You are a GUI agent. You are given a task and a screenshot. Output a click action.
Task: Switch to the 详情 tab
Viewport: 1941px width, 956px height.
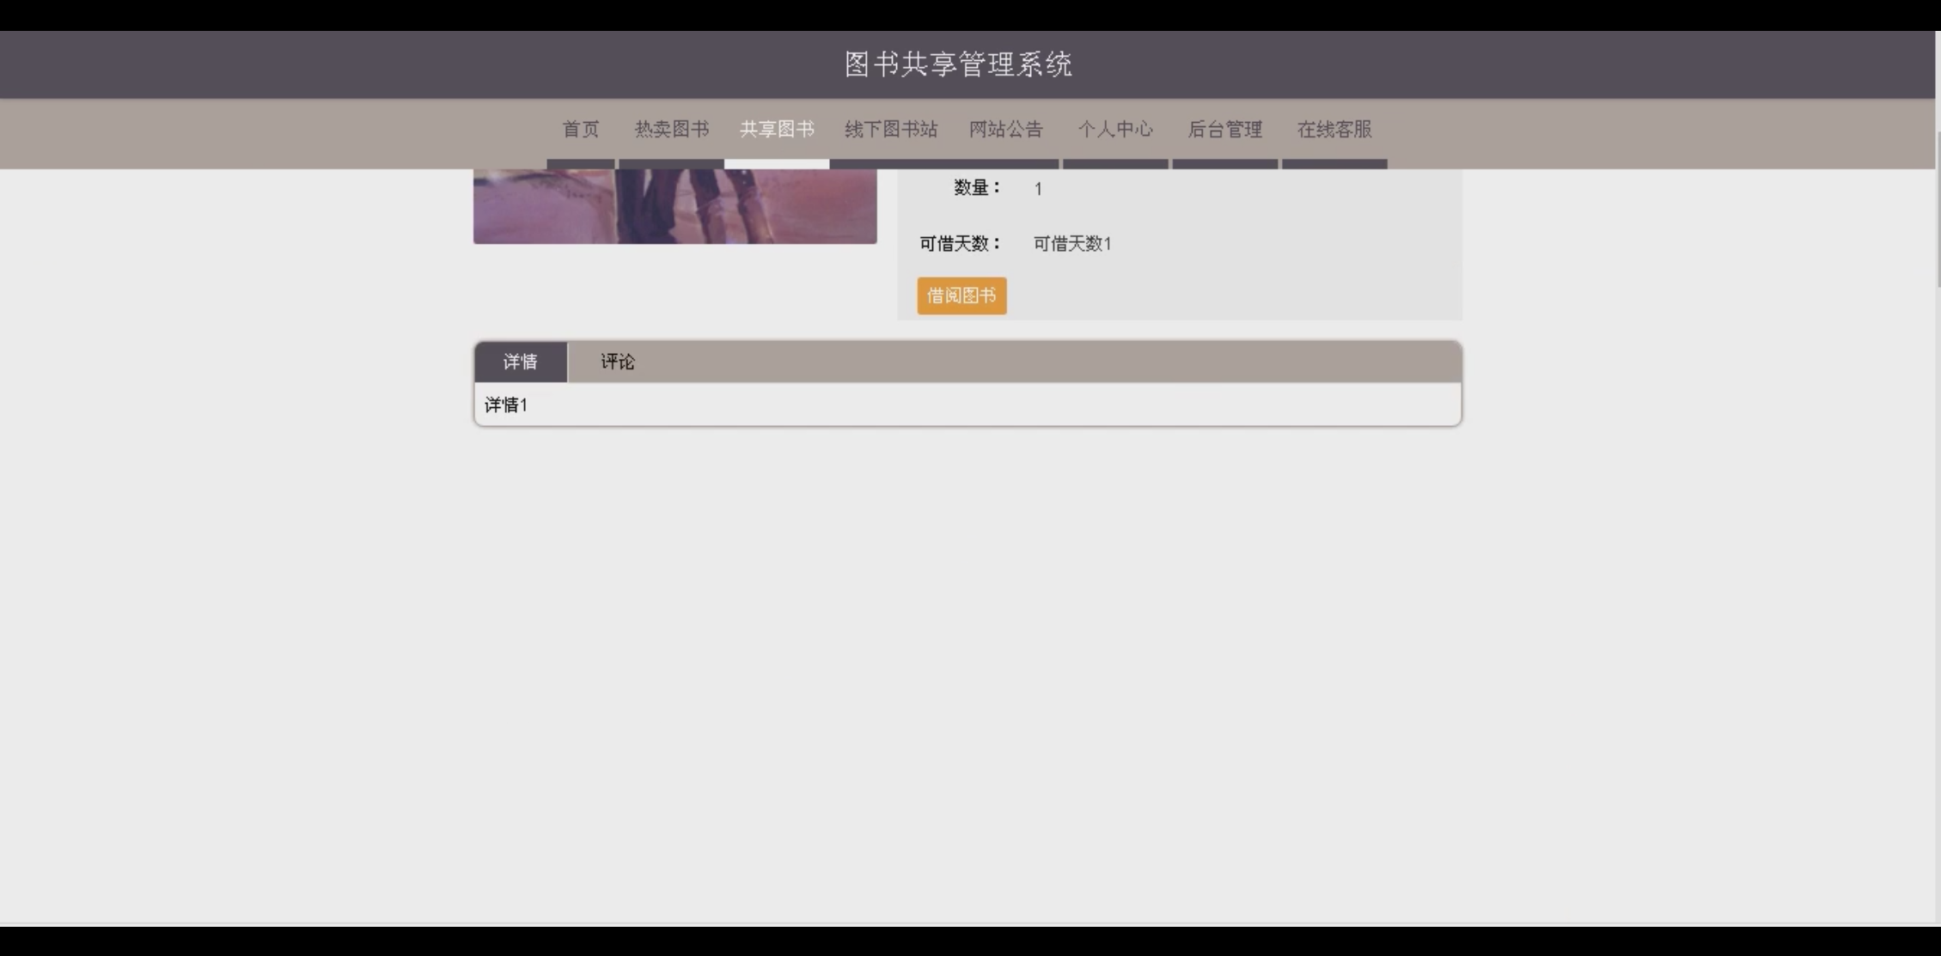(x=521, y=362)
